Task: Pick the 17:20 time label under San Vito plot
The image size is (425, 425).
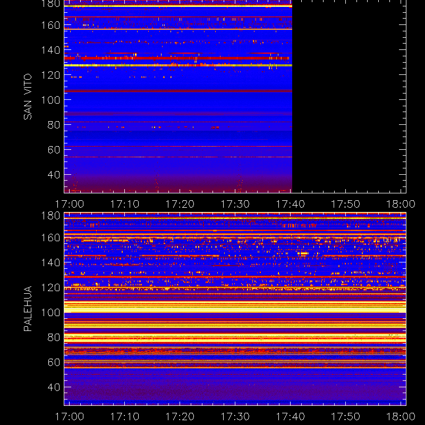Action: click(x=180, y=204)
